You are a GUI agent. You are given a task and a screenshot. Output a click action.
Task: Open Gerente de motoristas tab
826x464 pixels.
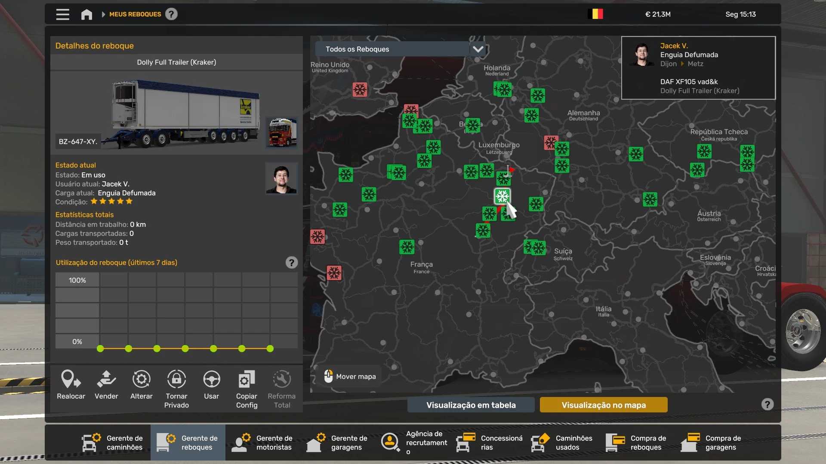pos(262,443)
